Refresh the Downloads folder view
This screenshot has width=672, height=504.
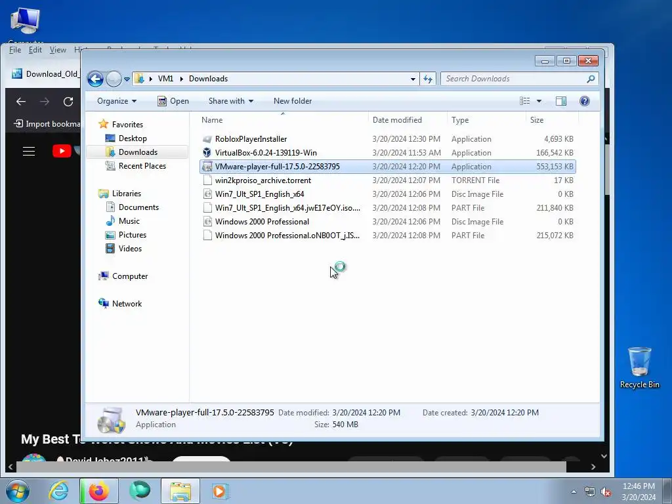428,79
